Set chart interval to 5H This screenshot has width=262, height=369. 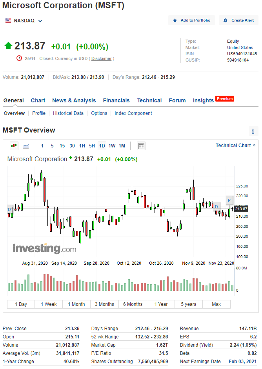click(x=92, y=146)
